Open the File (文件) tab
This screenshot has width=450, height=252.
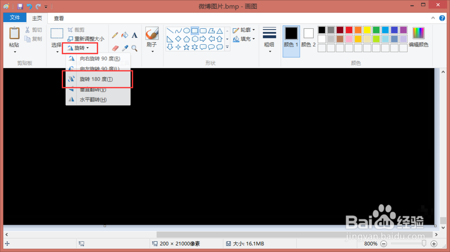[x=15, y=18]
